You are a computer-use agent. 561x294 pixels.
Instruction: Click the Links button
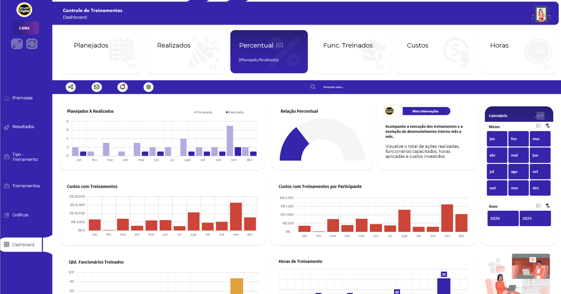[x=25, y=28]
